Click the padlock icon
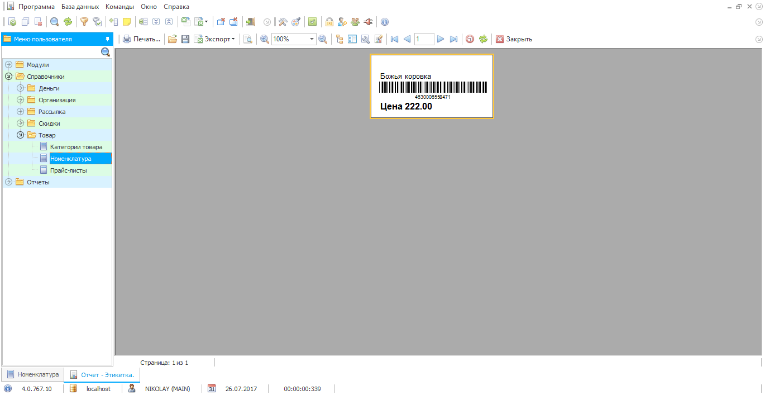 click(329, 22)
